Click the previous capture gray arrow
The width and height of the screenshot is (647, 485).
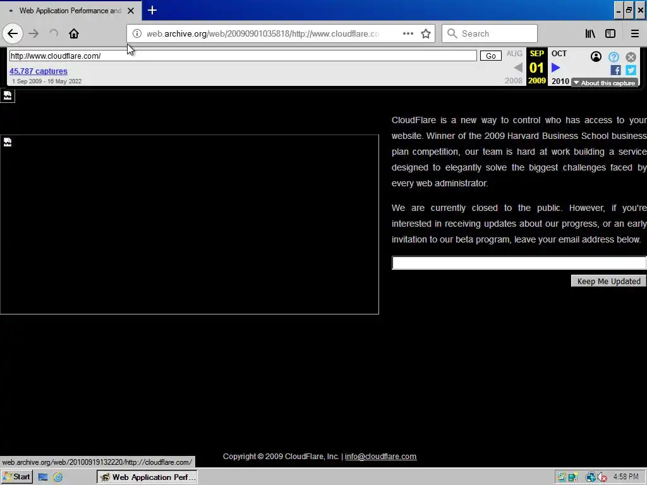click(518, 67)
